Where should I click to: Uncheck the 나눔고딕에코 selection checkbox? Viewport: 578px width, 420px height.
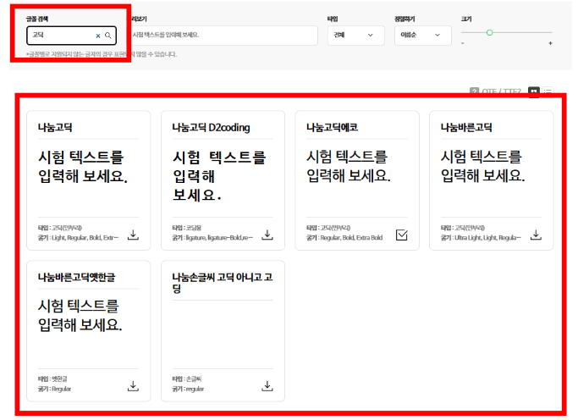(401, 235)
